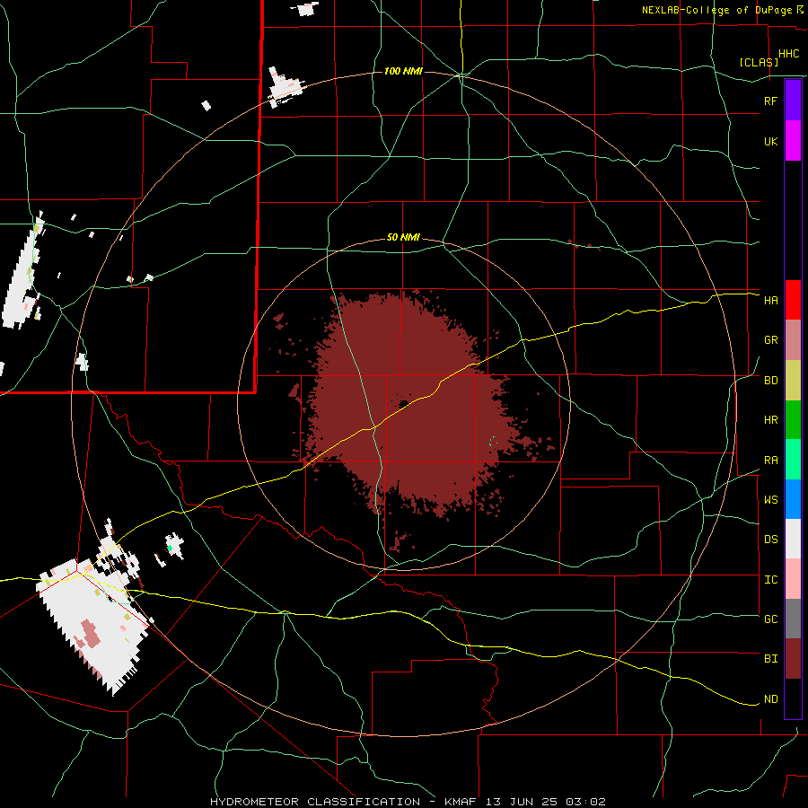
Task: Select the GC gray legend swatch
Action: (x=793, y=619)
